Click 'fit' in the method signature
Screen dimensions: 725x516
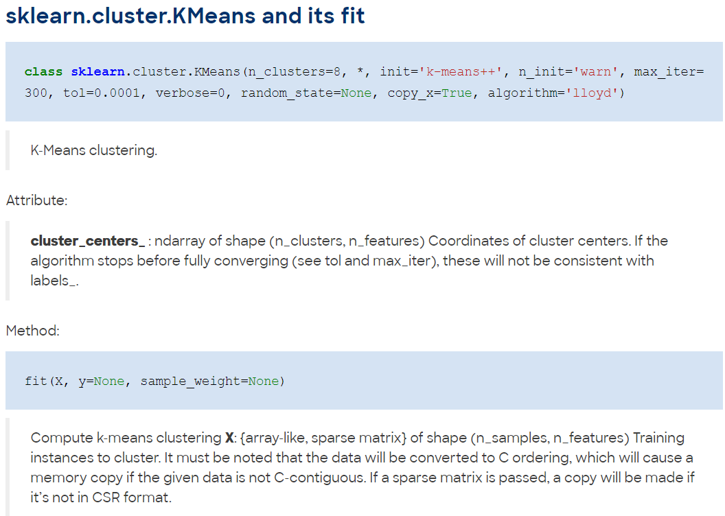pos(36,382)
